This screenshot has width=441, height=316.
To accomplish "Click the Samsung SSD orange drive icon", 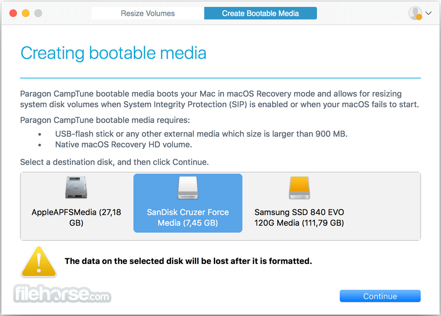I will click(299, 188).
